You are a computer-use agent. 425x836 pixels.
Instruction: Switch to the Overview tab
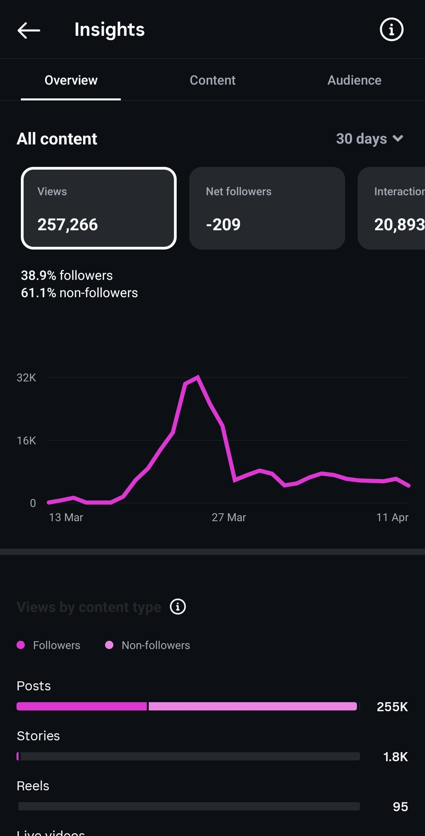point(71,80)
